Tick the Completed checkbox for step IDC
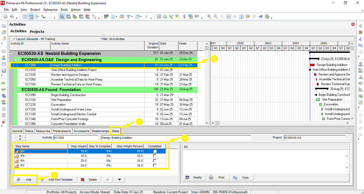 (x=155, y=151)
